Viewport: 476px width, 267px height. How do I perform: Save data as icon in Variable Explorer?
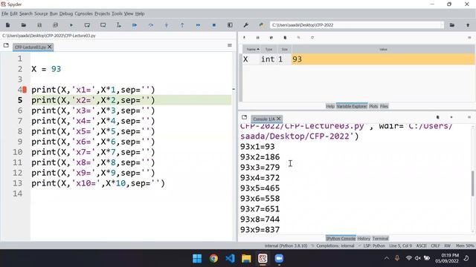(271, 38)
